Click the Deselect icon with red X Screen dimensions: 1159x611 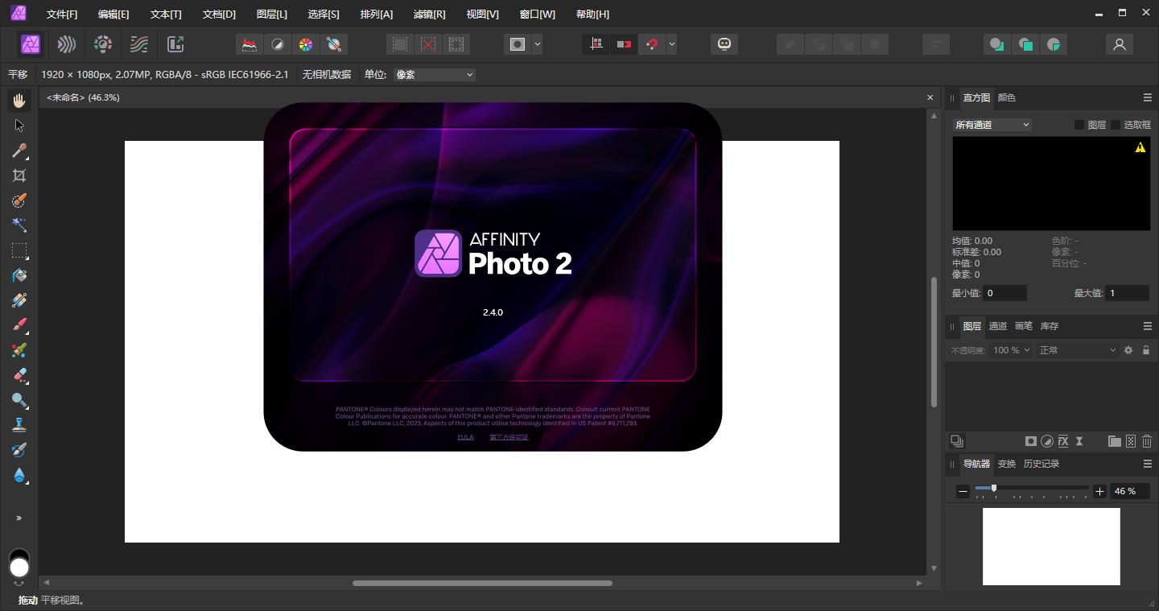(428, 44)
